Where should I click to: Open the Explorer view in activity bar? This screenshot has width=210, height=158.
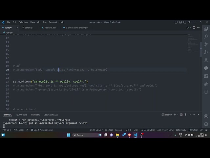point(206,29)
